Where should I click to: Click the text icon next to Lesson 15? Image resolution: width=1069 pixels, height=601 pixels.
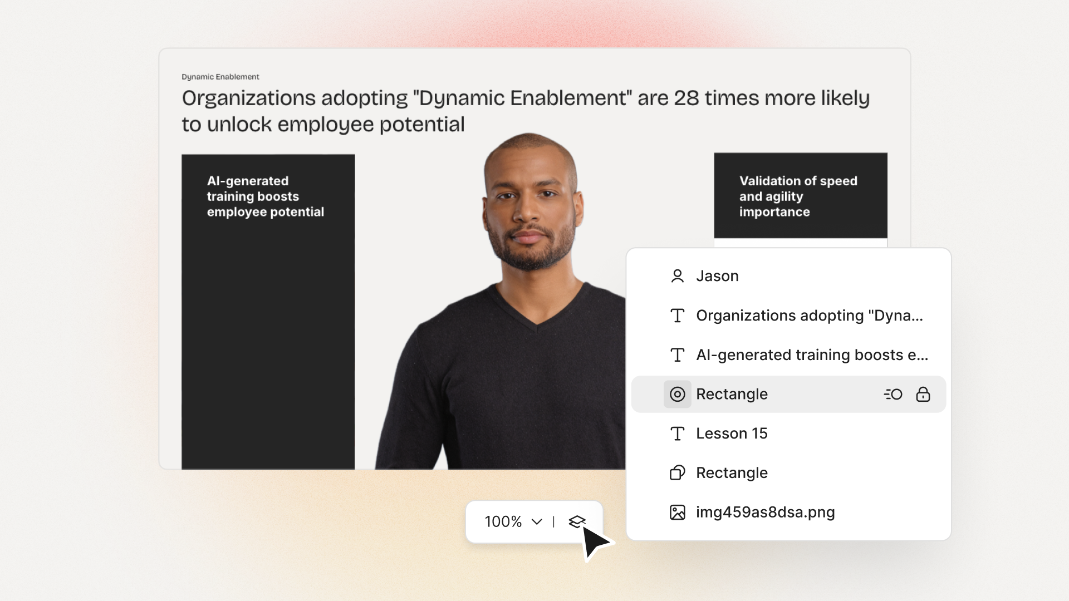(677, 433)
